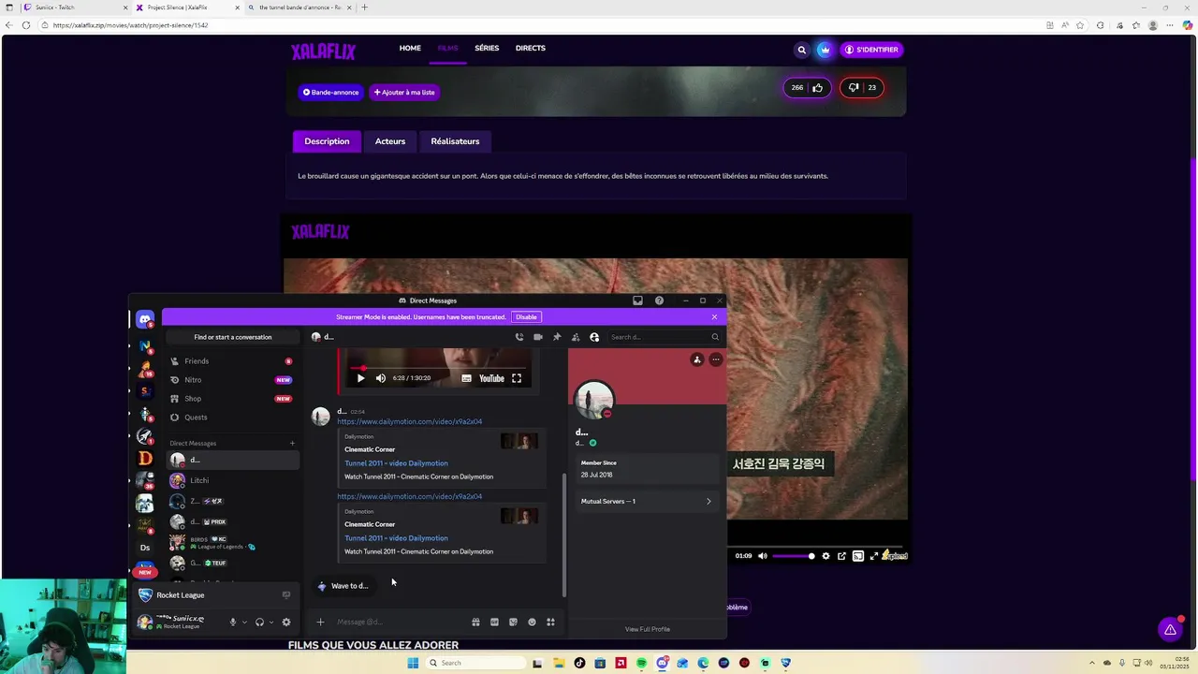Open Discord home direct messages icon
This screenshot has width=1198, height=674.
point(144,319)
